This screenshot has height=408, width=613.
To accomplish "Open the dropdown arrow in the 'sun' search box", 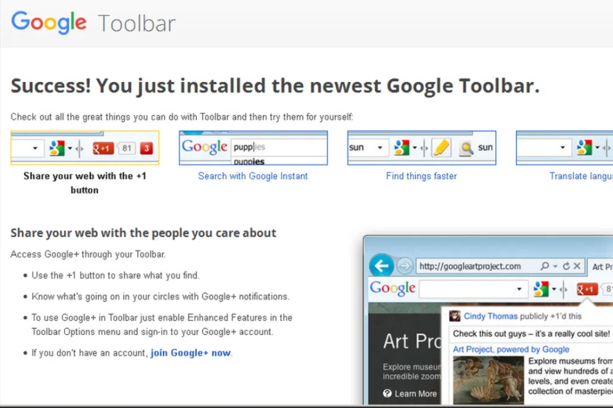I will [380, 148].
